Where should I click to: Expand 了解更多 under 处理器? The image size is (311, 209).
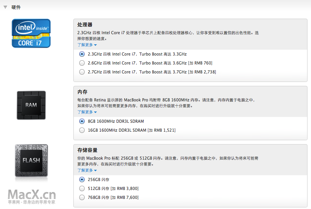click(87, 45)
